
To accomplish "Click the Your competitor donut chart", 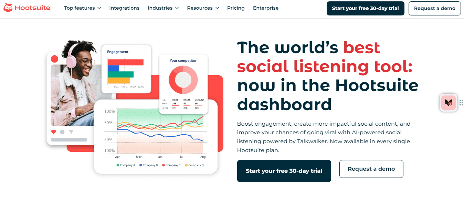I will (183, 79).
